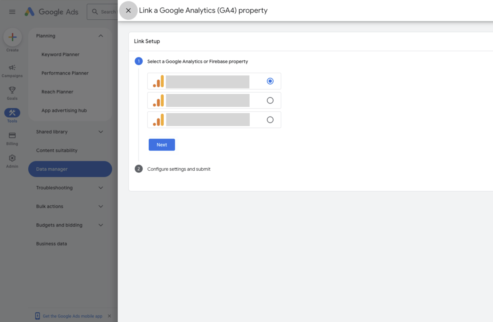
Task: Go to Content suitability
Action: 57,150
